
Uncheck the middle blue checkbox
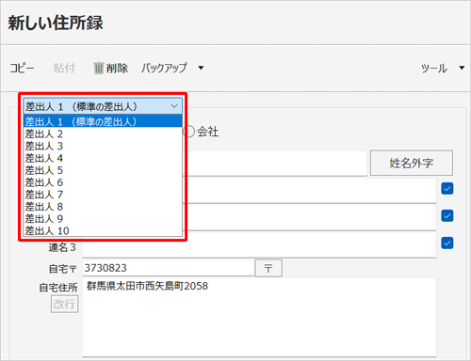click(x=447, y=215)
